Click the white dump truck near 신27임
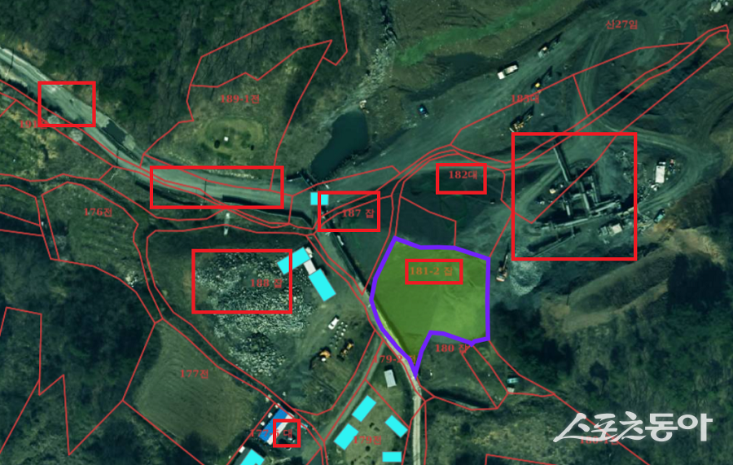The image size is (733, 465). 507,71
